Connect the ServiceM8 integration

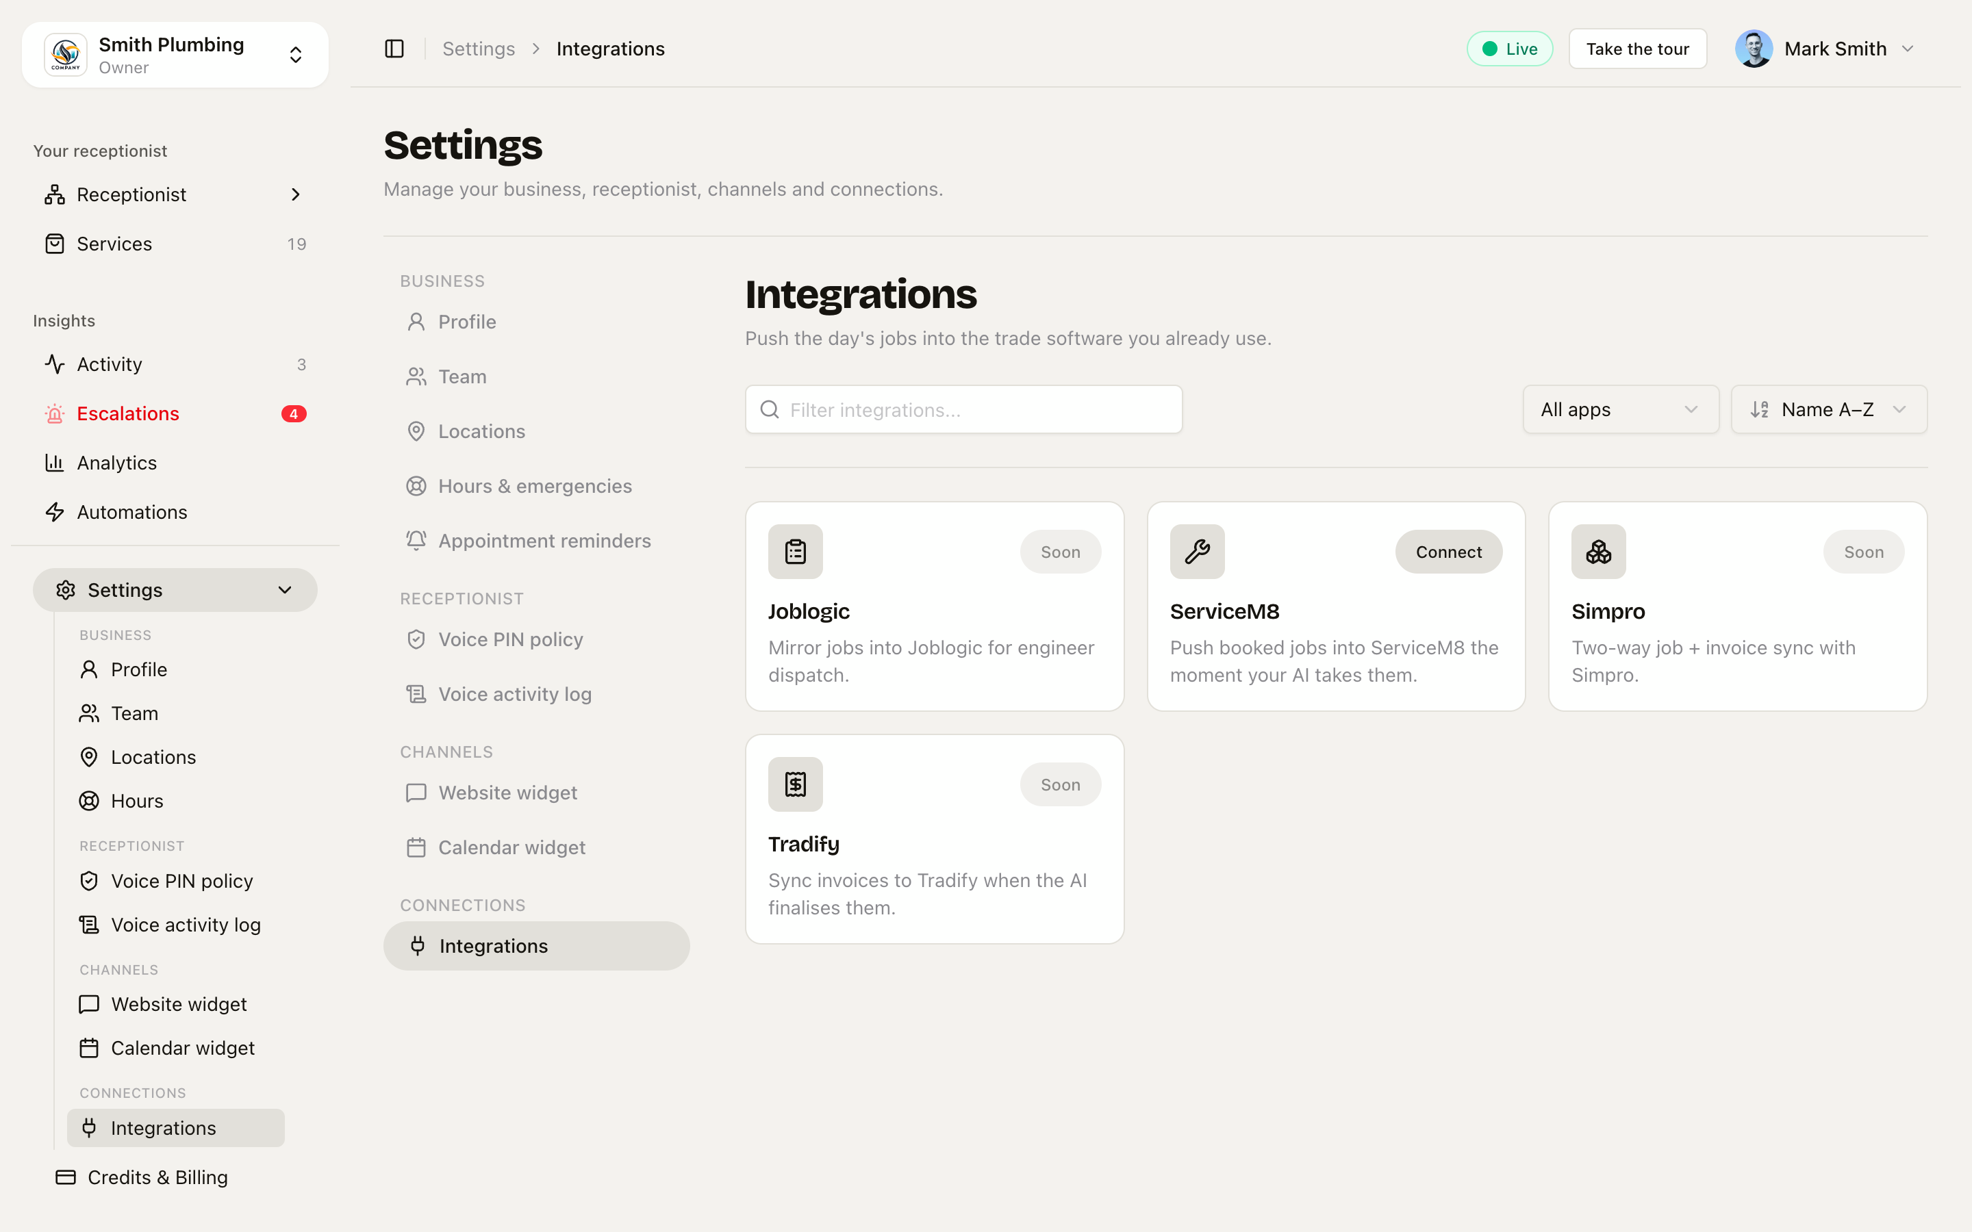1448,552
